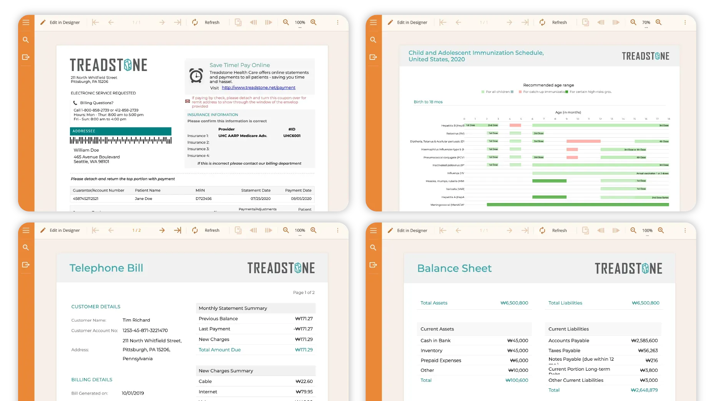Open hamburger menu in Balance Sheet viewer

click(373, 230)
